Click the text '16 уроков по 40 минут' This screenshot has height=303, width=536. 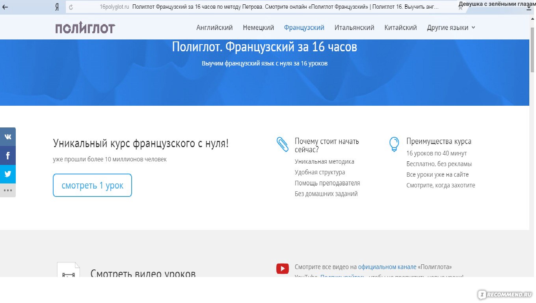(436, 153)
